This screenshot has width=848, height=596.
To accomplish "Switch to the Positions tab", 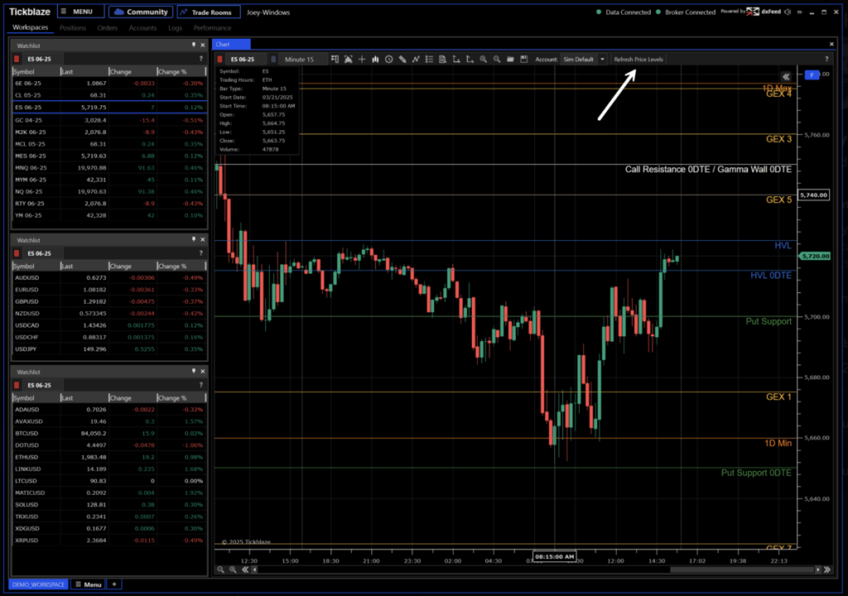I will click(x=73, y=28).
